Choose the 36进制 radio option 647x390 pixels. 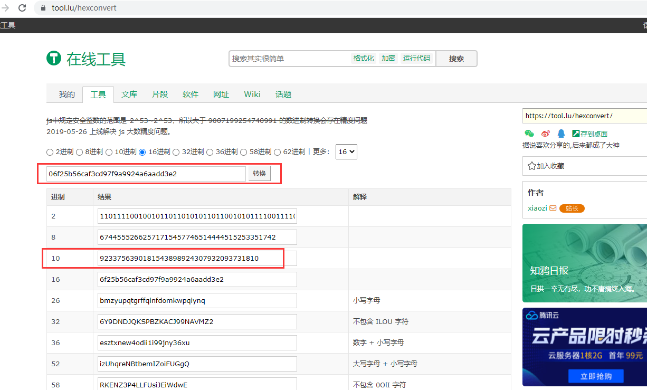[210, 152]
